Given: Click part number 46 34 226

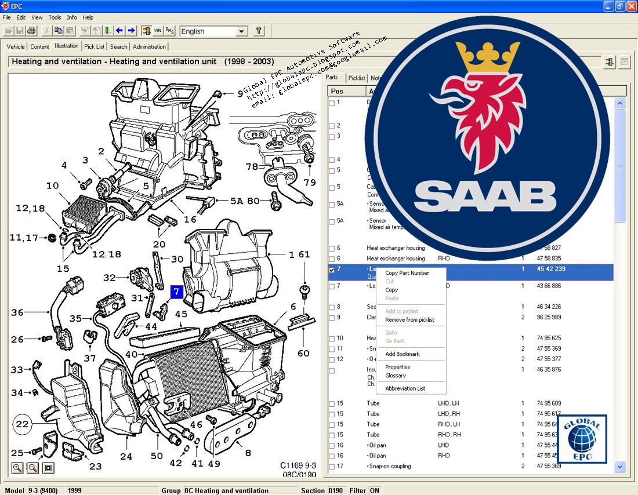Looking at the screenshot, I should coord(549,307).
